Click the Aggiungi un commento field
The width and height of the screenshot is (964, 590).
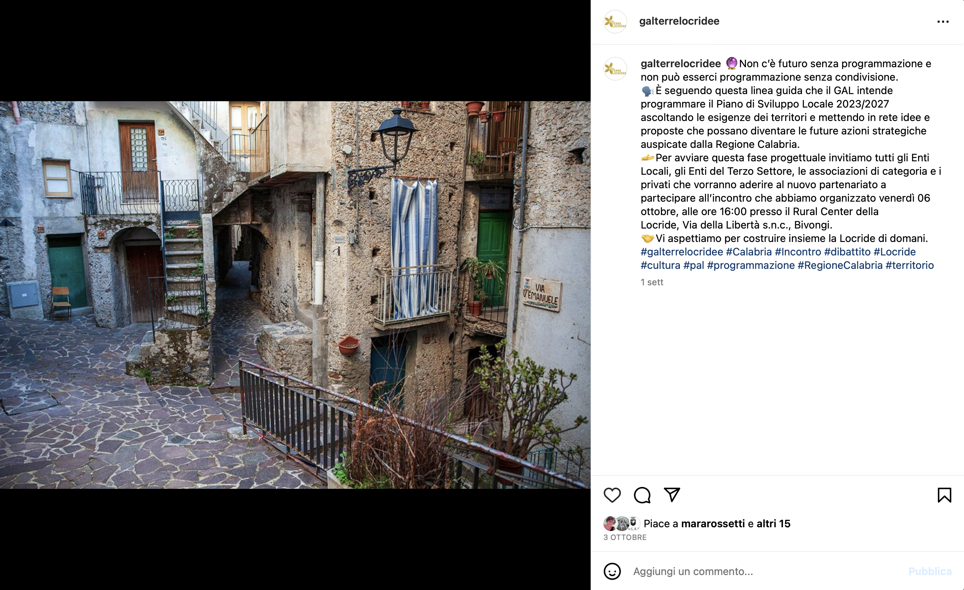(767, 571)
